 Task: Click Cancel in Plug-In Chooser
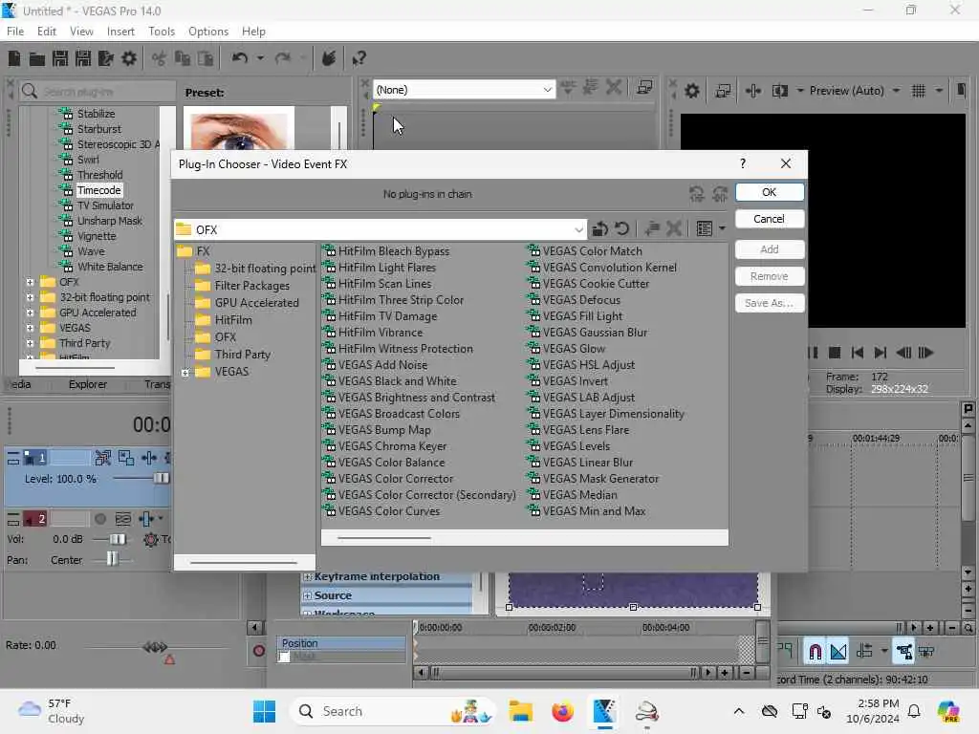[x=770, y=219]
